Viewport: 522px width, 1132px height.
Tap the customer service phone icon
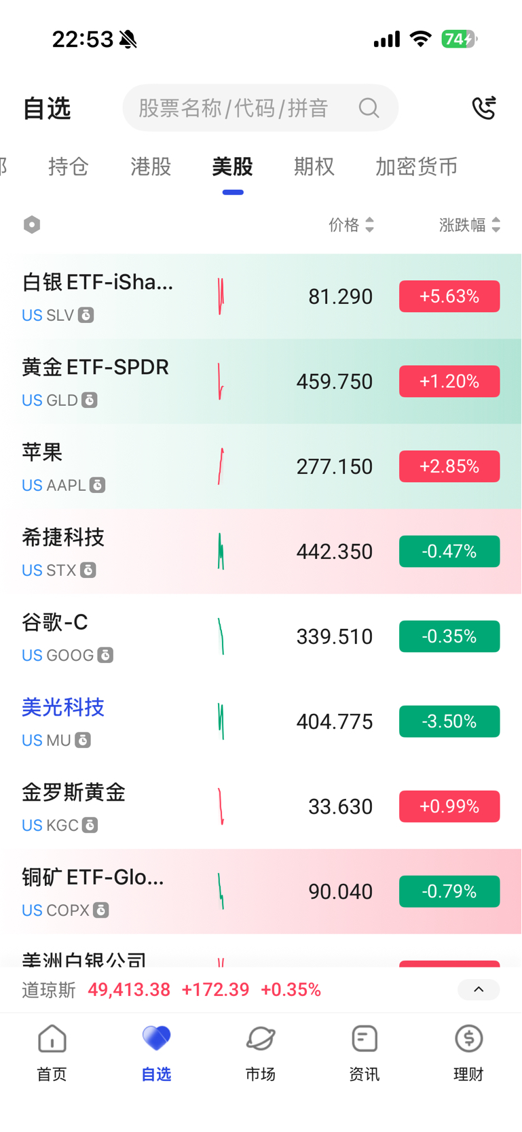484,108
